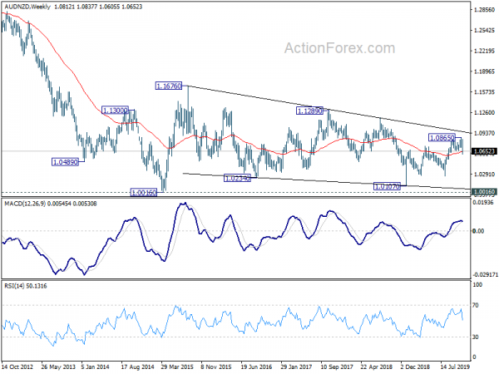Click the 1.01070 price label
This screenshot has width=499, height=374.
pyautogui.click(x=387, y=186)
